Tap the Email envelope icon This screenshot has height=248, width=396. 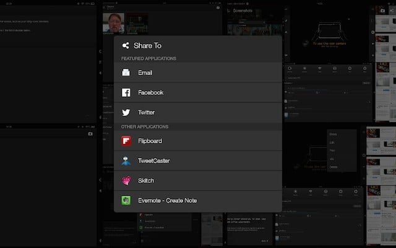[126, 73]
